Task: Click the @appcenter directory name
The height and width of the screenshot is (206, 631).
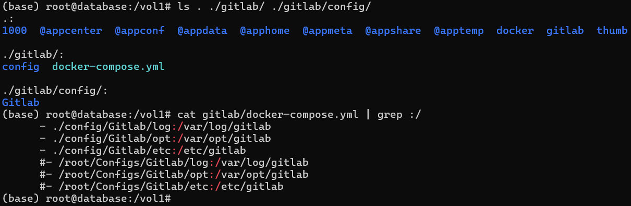Action: tap(71, 31)
